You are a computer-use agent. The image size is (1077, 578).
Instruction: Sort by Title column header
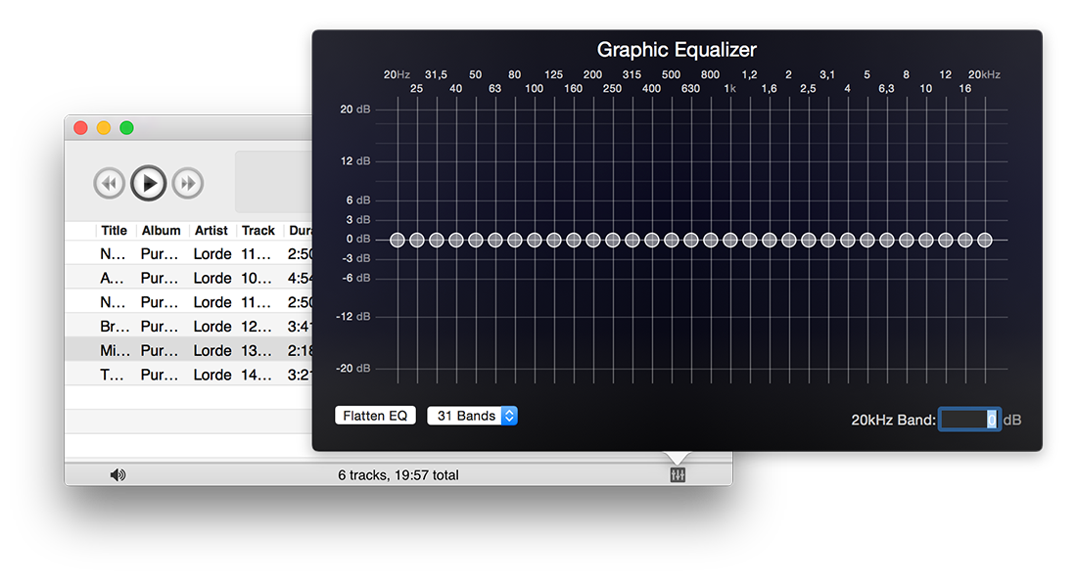coord(115,231)
